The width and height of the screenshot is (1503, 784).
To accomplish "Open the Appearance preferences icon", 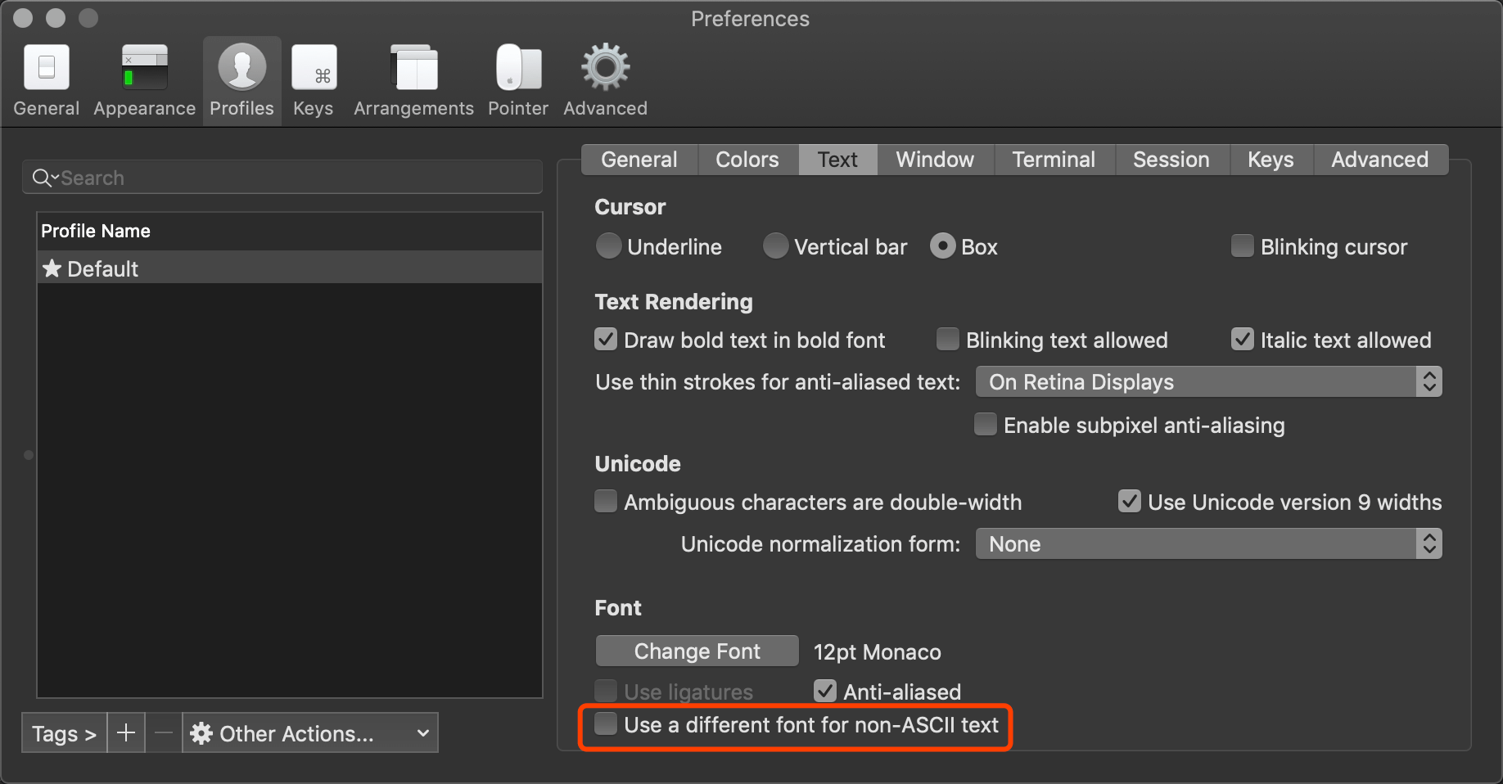I will 145,67.
